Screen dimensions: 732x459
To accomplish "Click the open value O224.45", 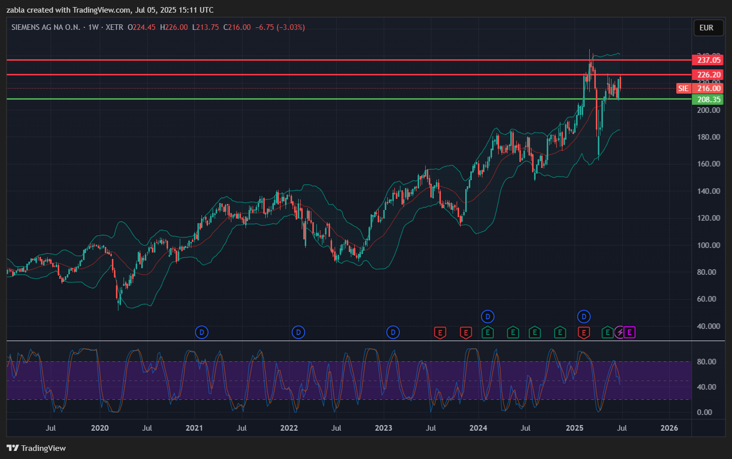I will (142, 27).
